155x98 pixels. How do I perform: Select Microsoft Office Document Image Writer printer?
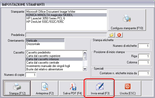(66, 12)
